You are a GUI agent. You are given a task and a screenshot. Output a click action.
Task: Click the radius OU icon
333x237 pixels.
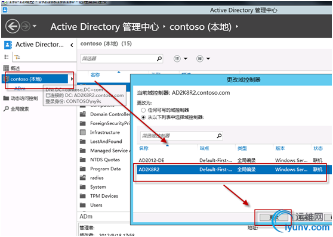82,177
